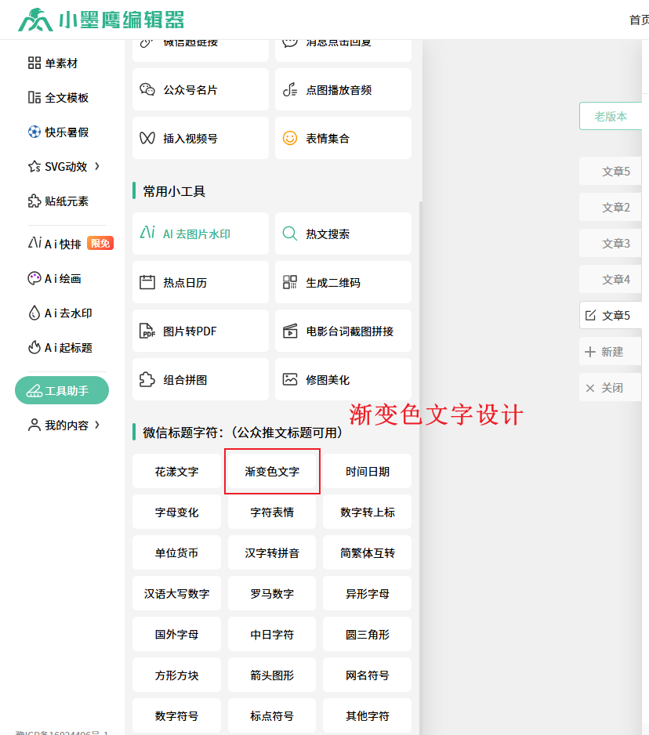The width and height of the screenshot is (649, 735).
Task: Click the 标点符号 button
Action: pos(272,715)
